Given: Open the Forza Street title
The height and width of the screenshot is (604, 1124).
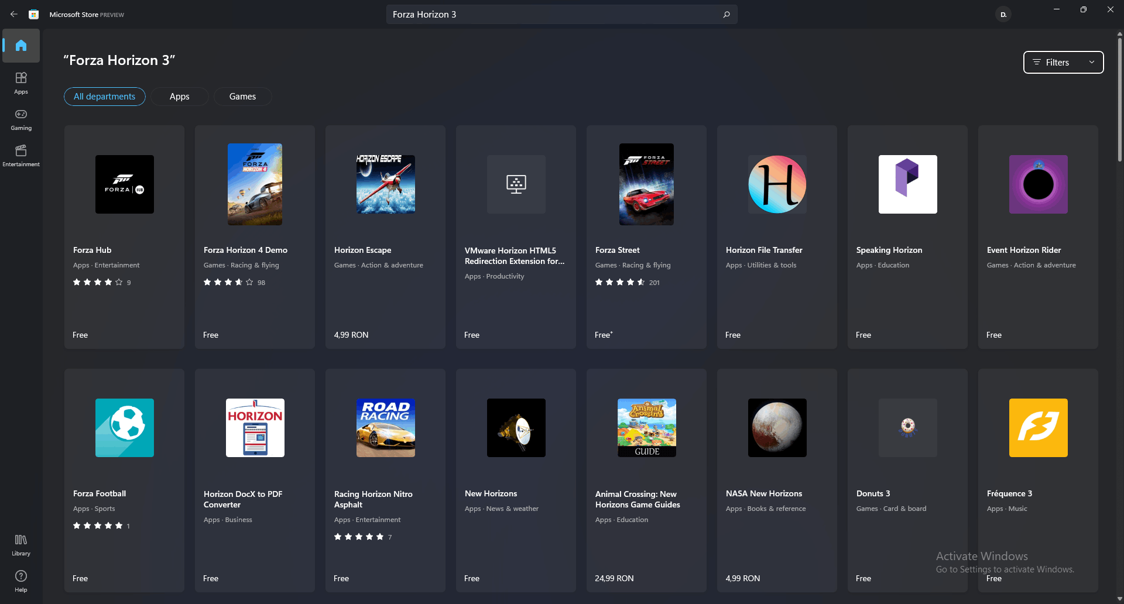Looking at the screenshot, I should [x=618, y=250].
